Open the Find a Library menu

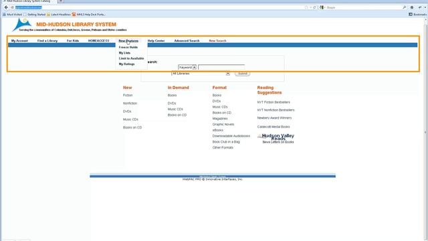[x=47, y=41]
